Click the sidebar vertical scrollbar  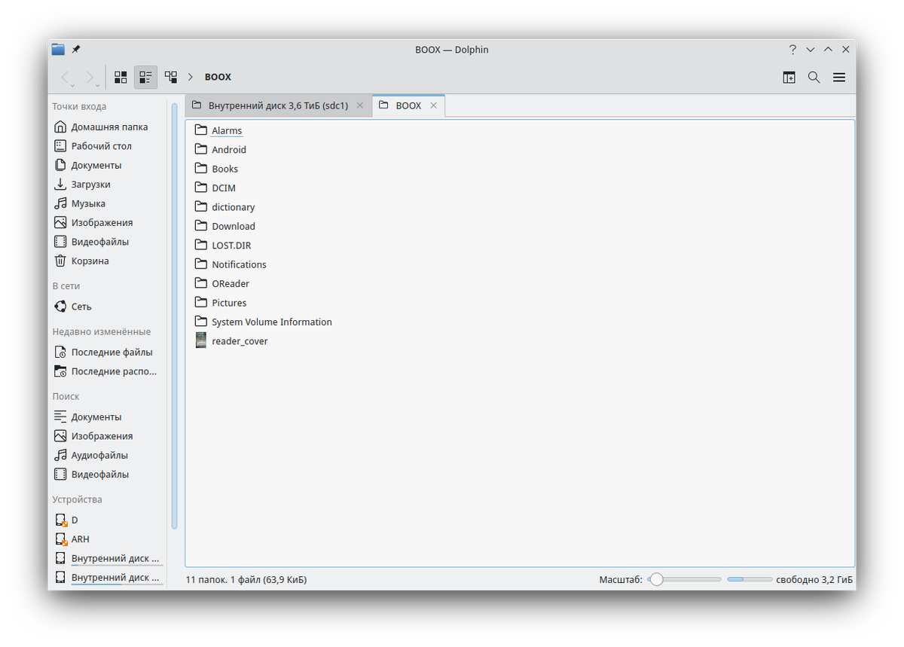tap(175, 316)
